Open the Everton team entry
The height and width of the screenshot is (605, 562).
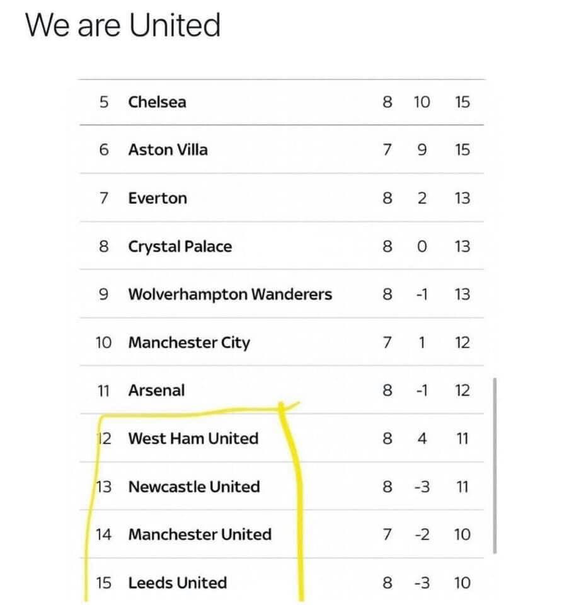[x=158, y=199]
